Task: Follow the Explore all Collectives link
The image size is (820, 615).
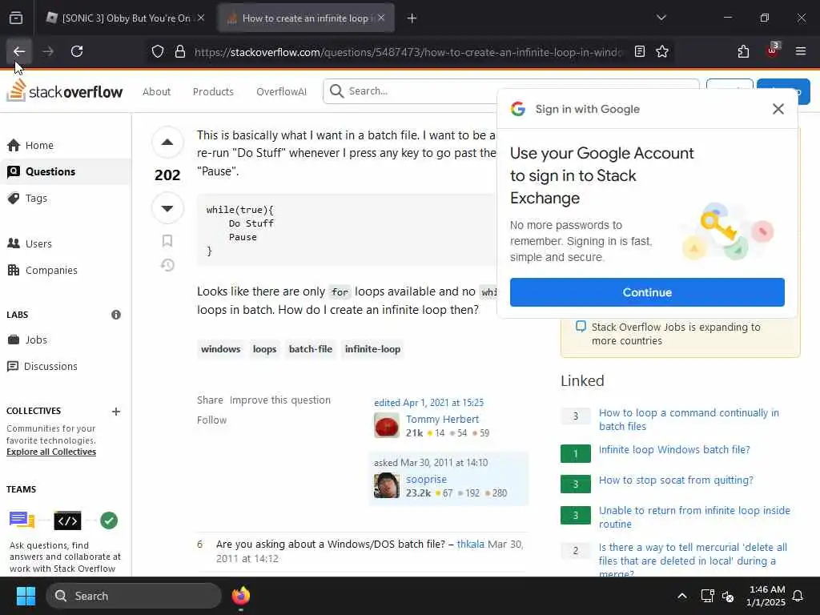Action: click(x=51, y=452)
